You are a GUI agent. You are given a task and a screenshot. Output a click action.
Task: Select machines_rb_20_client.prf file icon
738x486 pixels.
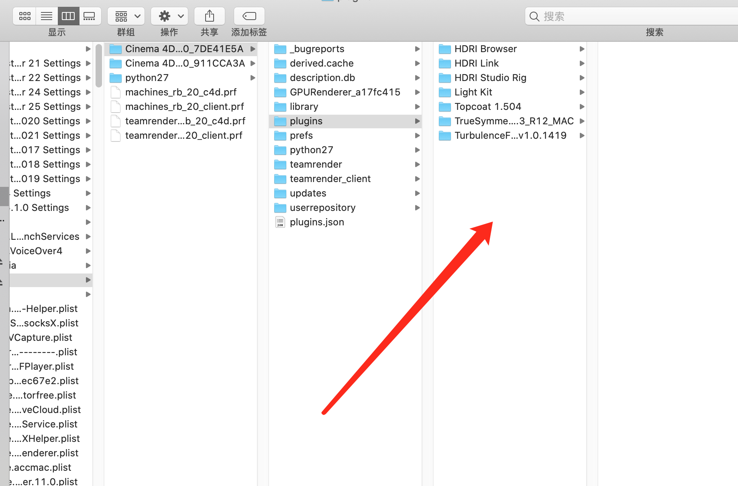point(116,107)
